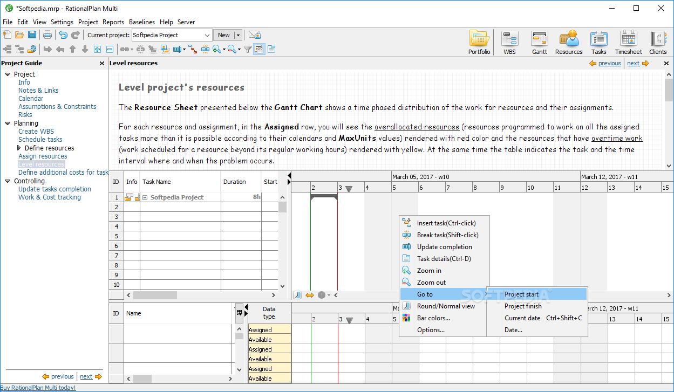
Task: Open a project file via folder icon
Action: (x=19, y=35)
